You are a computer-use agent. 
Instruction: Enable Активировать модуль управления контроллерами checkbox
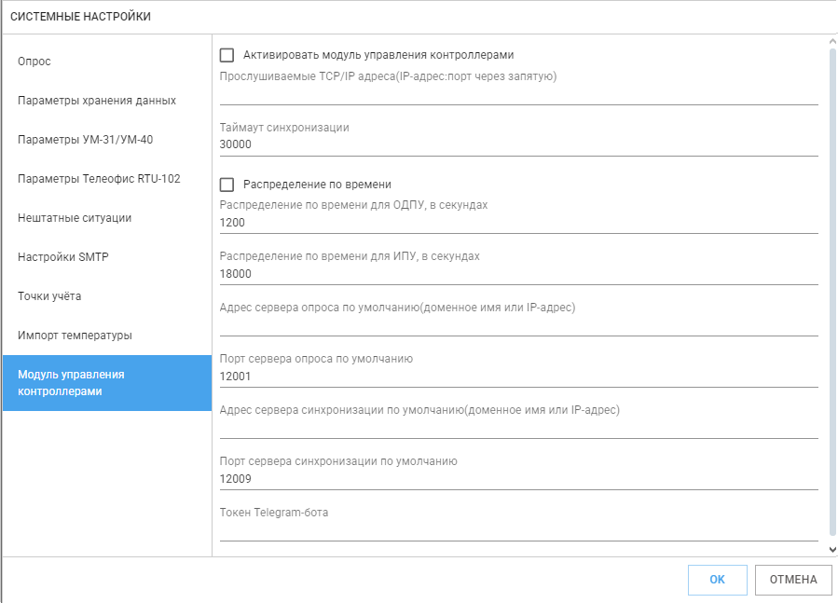click(x=227, y=55)
